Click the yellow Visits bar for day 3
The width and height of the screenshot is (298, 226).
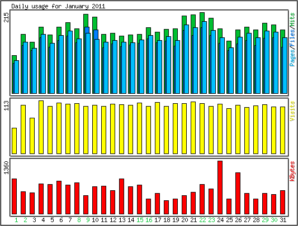pos(32,136)
